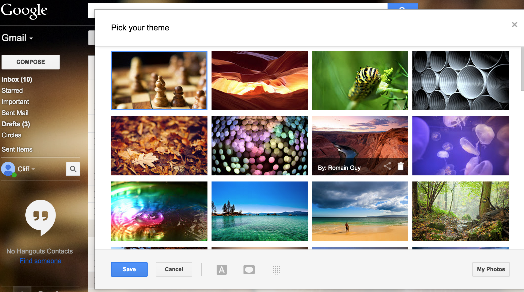Open My Photos button
Image resolution: width=524 pixels, height=292 pixels.
coord(491,269)
